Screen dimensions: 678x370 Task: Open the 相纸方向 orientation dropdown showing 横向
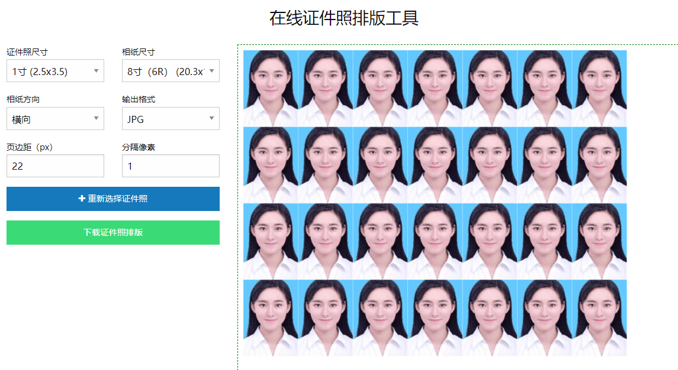(x=55, y=118)
